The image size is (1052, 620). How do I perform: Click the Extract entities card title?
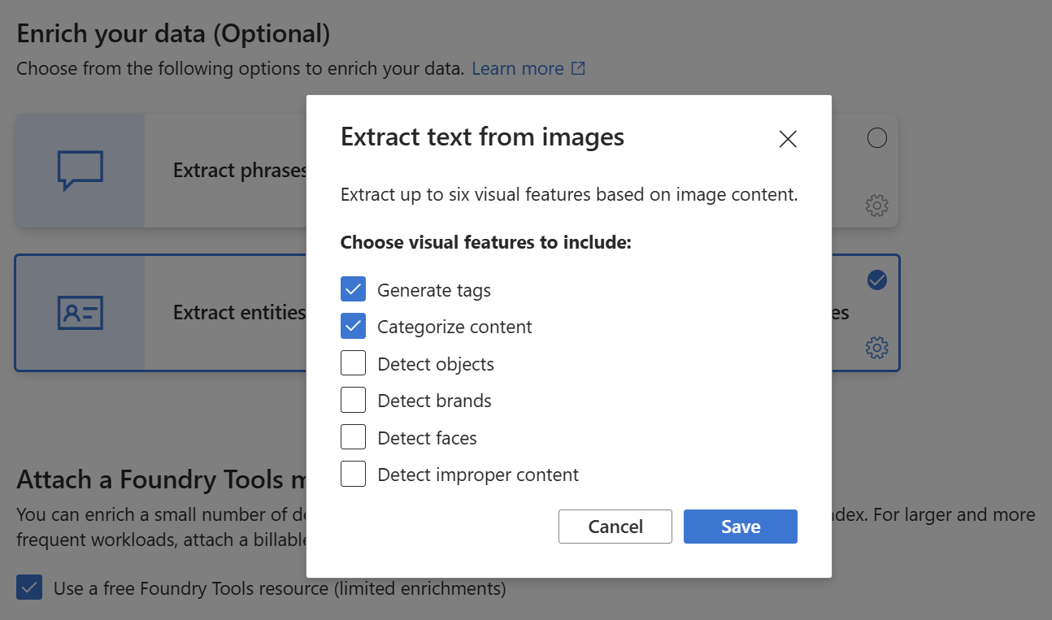pos(240,313)
